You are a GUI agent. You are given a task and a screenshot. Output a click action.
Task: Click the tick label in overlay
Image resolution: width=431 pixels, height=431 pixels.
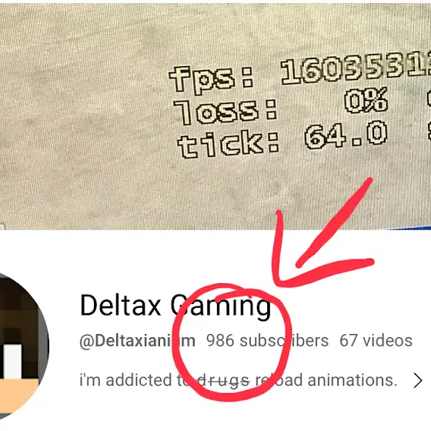coord(229,144)
